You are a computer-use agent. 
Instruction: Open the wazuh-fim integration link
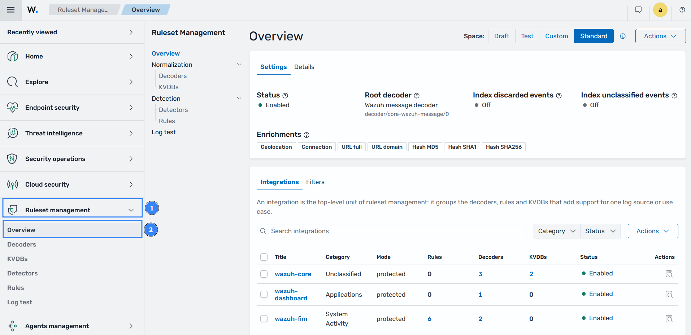(291, 319)
